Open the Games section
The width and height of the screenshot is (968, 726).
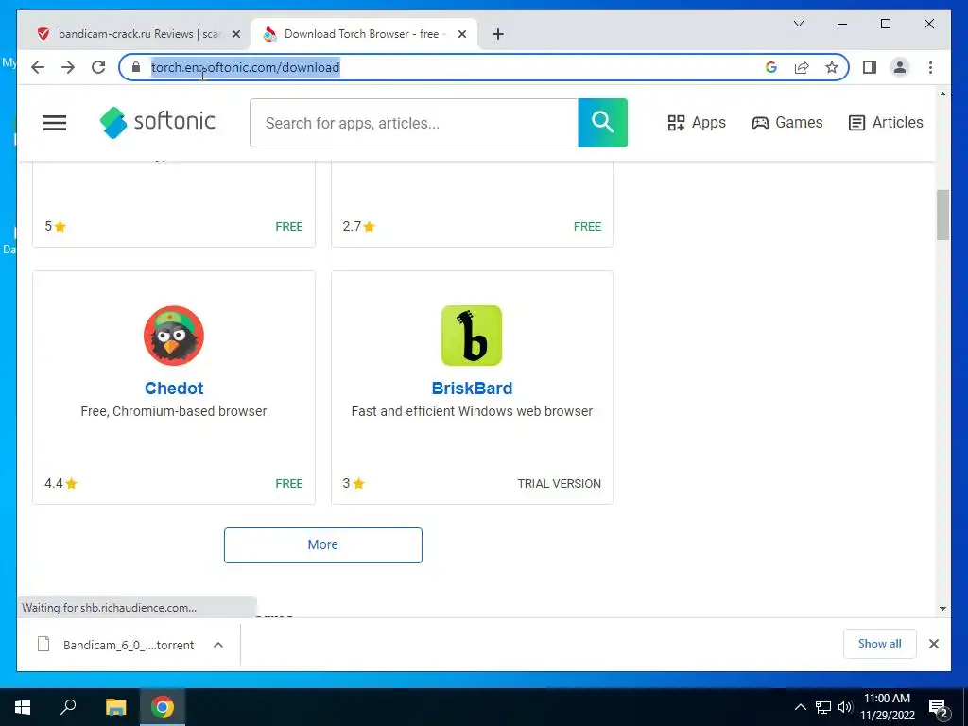(787, 123)
